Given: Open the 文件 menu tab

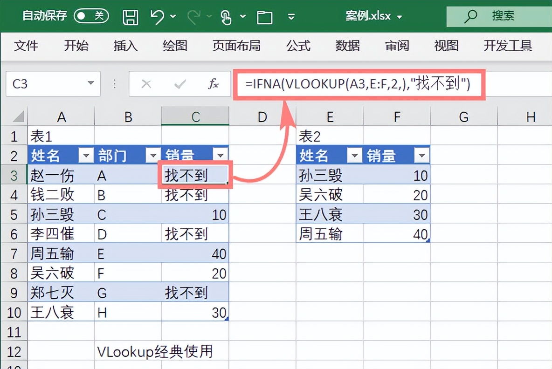Looking at the screenshot, I should (x=26, y=46).
